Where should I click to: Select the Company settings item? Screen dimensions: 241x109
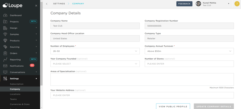20,89
